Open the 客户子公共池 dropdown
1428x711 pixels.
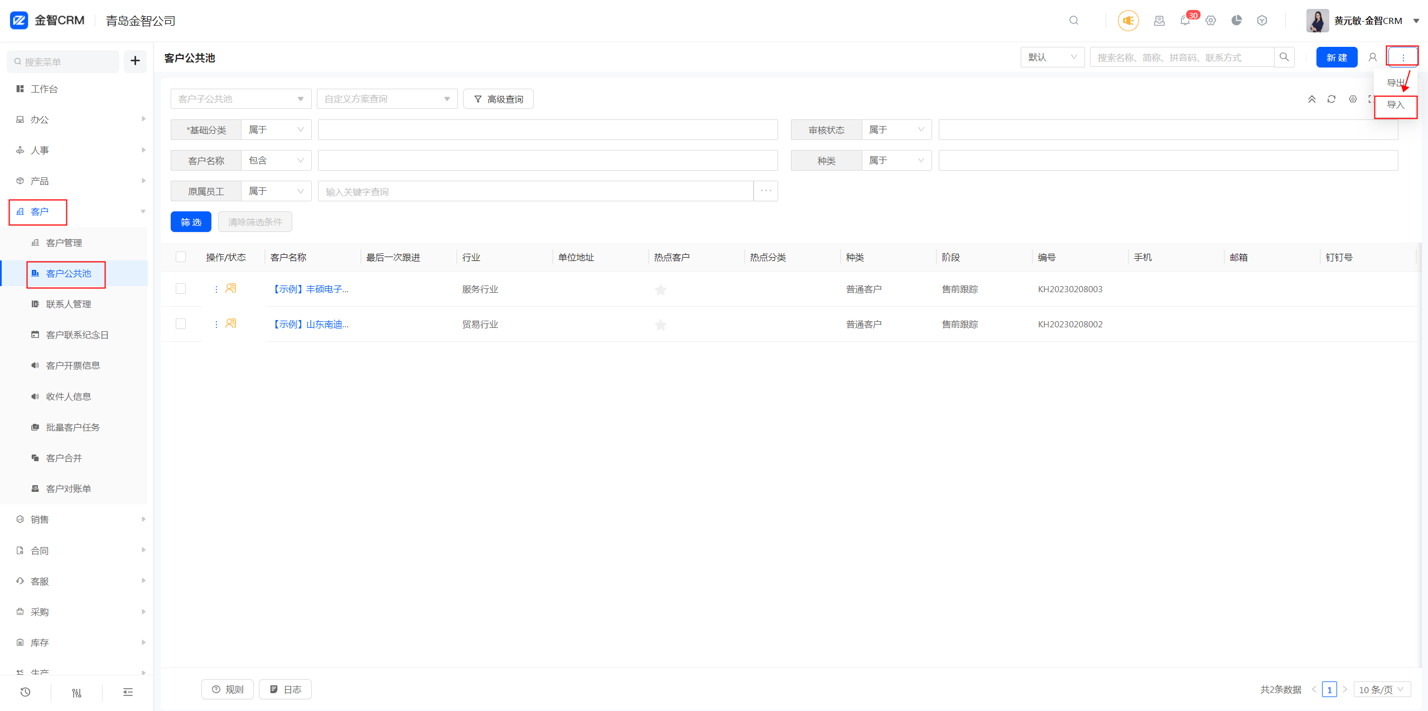pos(240,99)
